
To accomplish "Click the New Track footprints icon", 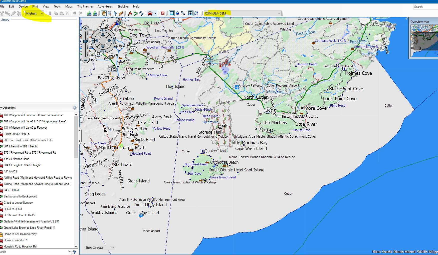I will [x=141, y=14].
